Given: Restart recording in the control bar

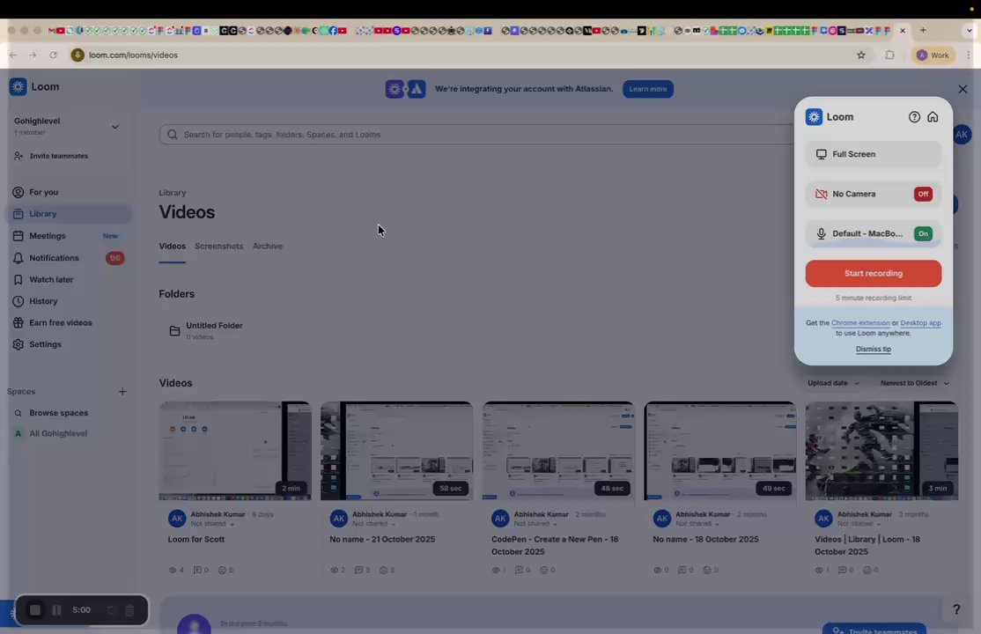Looking at the screenshot, I should coord(111,610).
